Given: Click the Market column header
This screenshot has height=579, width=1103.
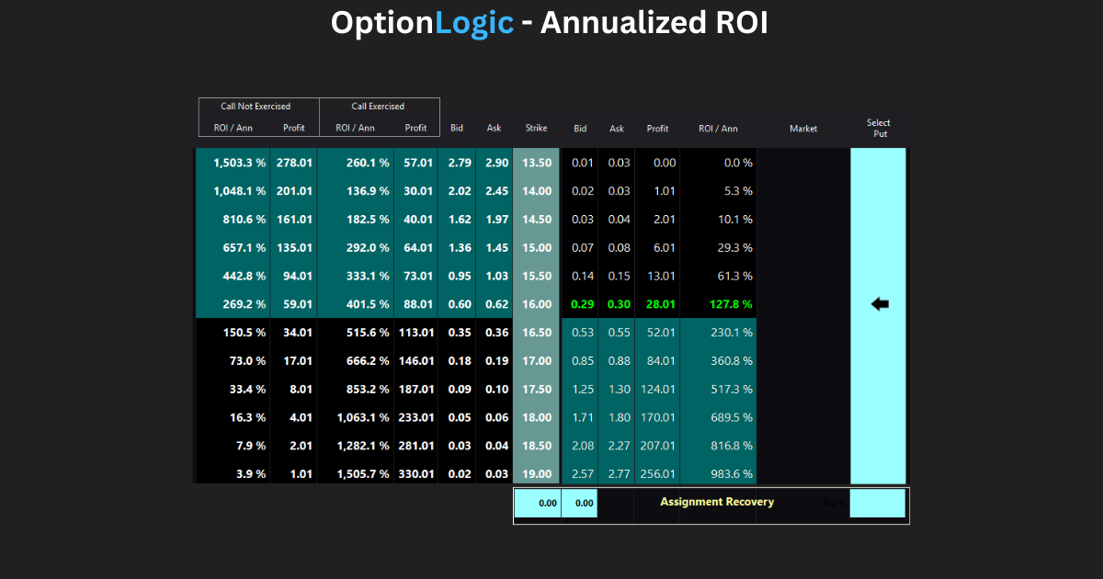Looking at the screenshot, I should [803, 129].
